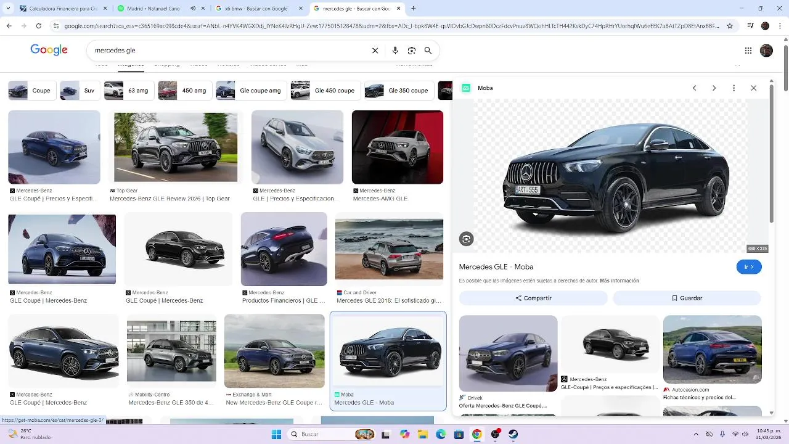Open the tab search dropdown arrow
Image resolution: width=789 pixels, height=444 pixels.
(x=9, y=9)
